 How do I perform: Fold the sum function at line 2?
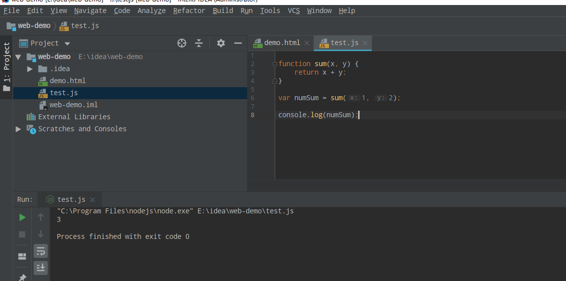click(275, 64)
